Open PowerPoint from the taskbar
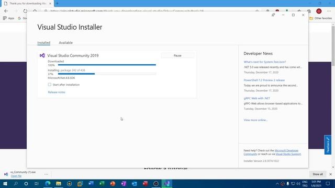Image resolution: width=335 pixels, height=188 pixels. click(x=113, y=183)
